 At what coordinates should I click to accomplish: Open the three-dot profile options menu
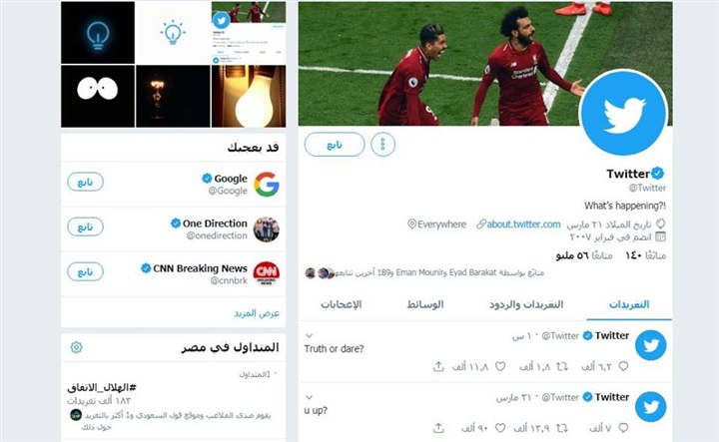click(x=382, y=145)
